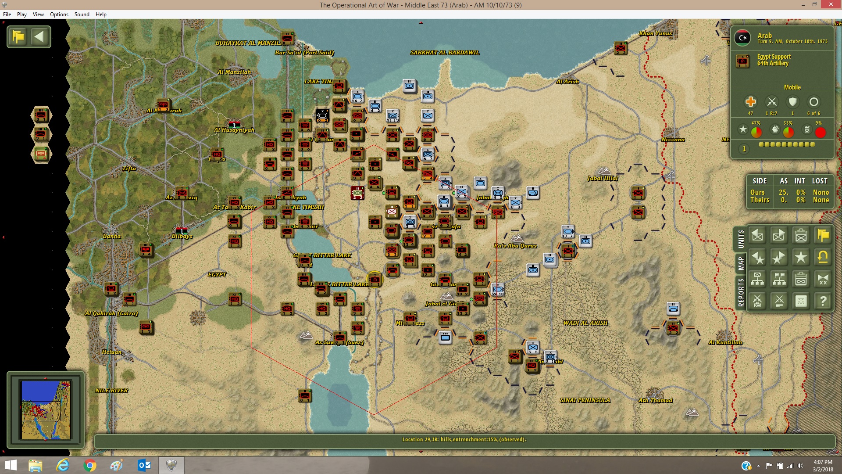The height and width of the screenshot is (474, 842).
Task: Select the Israeli unit labeled 24 10
Action: (x=498, y=290)
